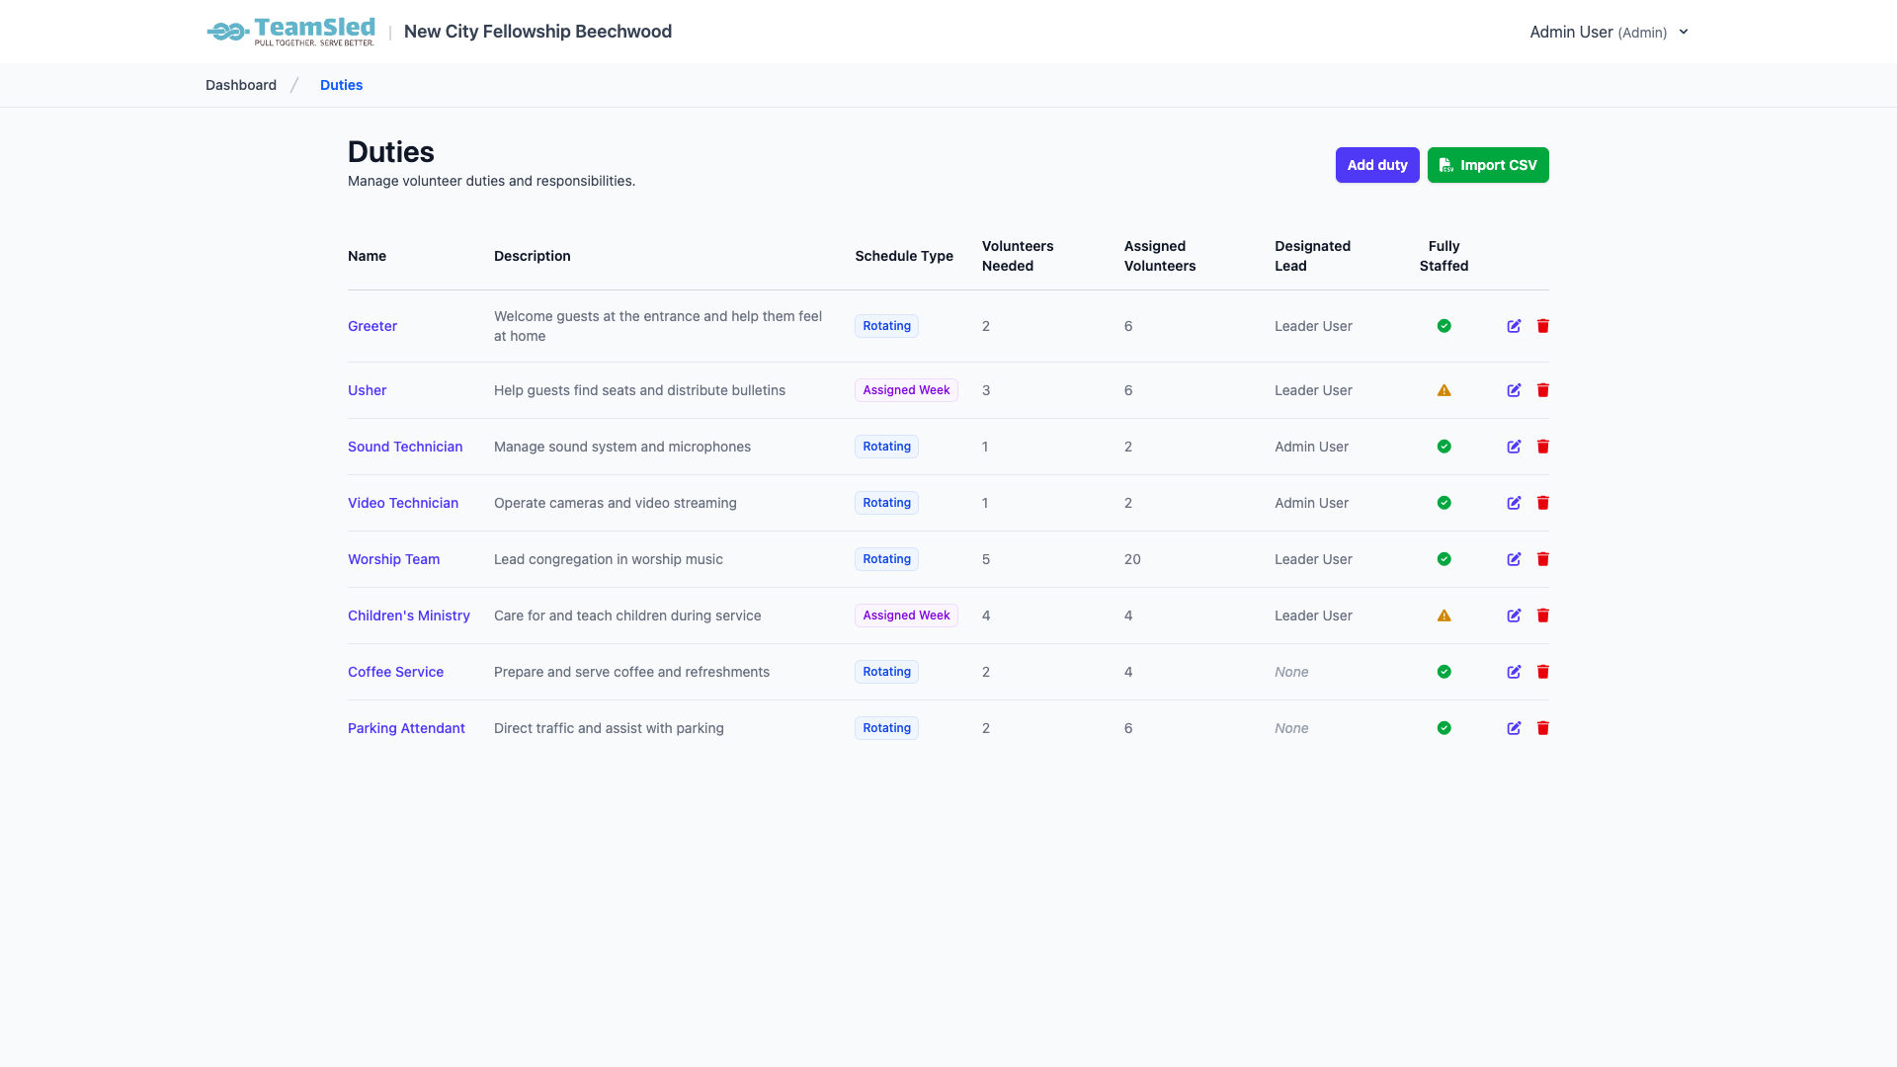Click the fully staffed checkmark for Sound Technician
The image size is (1897, 1067).
(x=1443, y=447)
